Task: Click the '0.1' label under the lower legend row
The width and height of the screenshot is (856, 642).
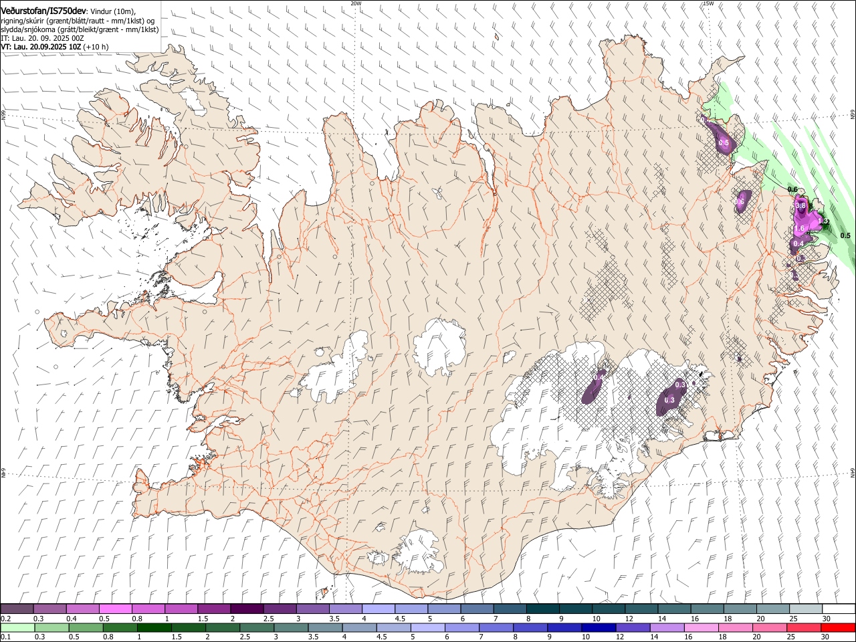Action: pos(6,637)
